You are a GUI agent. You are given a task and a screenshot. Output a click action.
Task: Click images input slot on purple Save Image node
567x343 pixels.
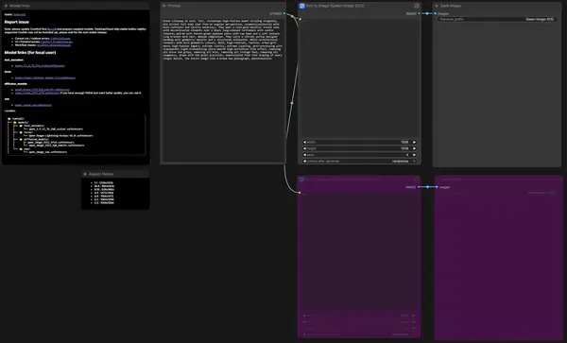tap(437, 187)
